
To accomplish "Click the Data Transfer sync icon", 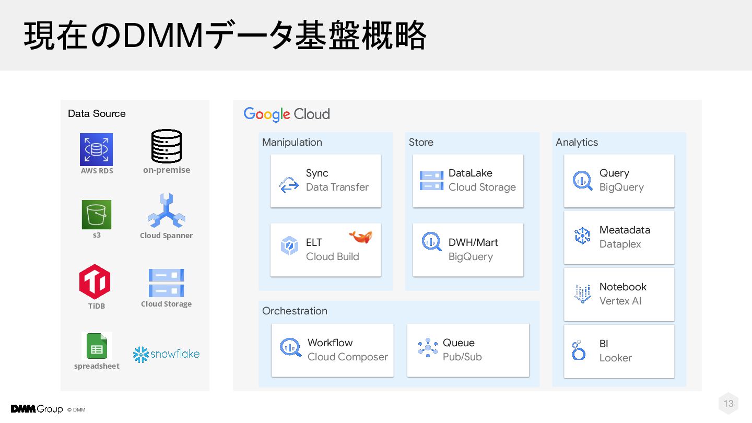I will [x=289, y=185].
